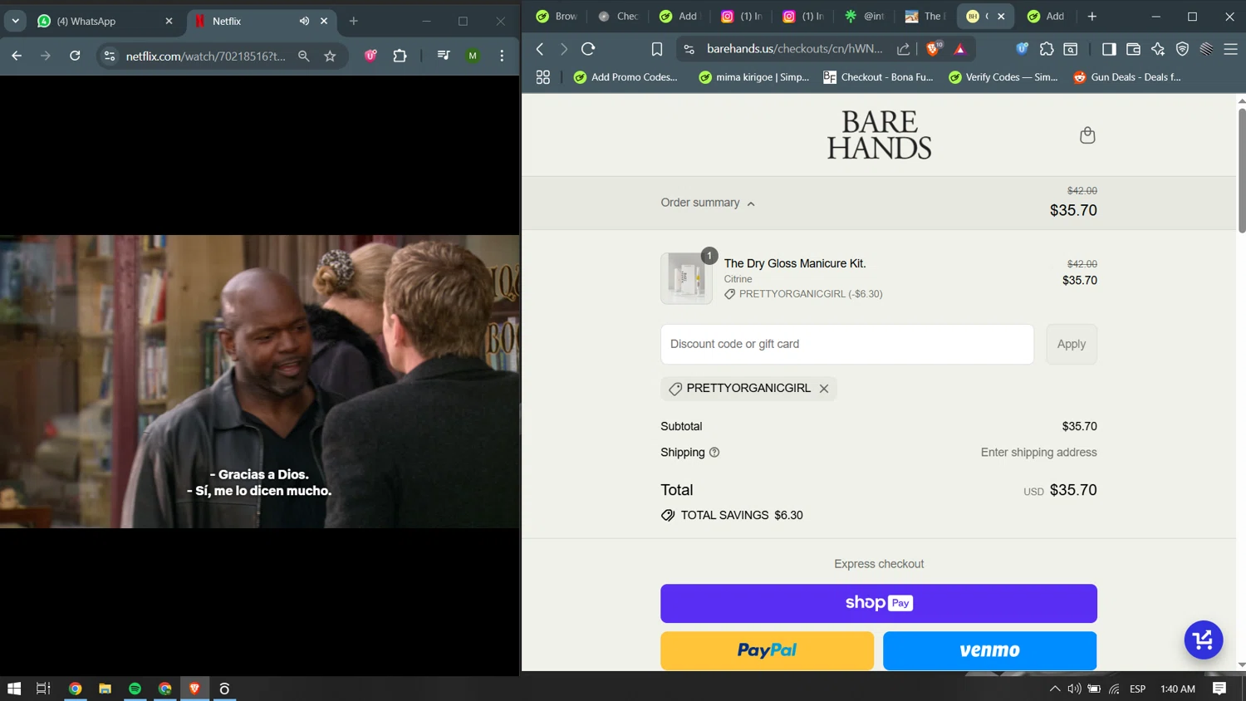Choose PayPal express checkout
Screen dimensions: 1246x701
(x=767, y=650)
